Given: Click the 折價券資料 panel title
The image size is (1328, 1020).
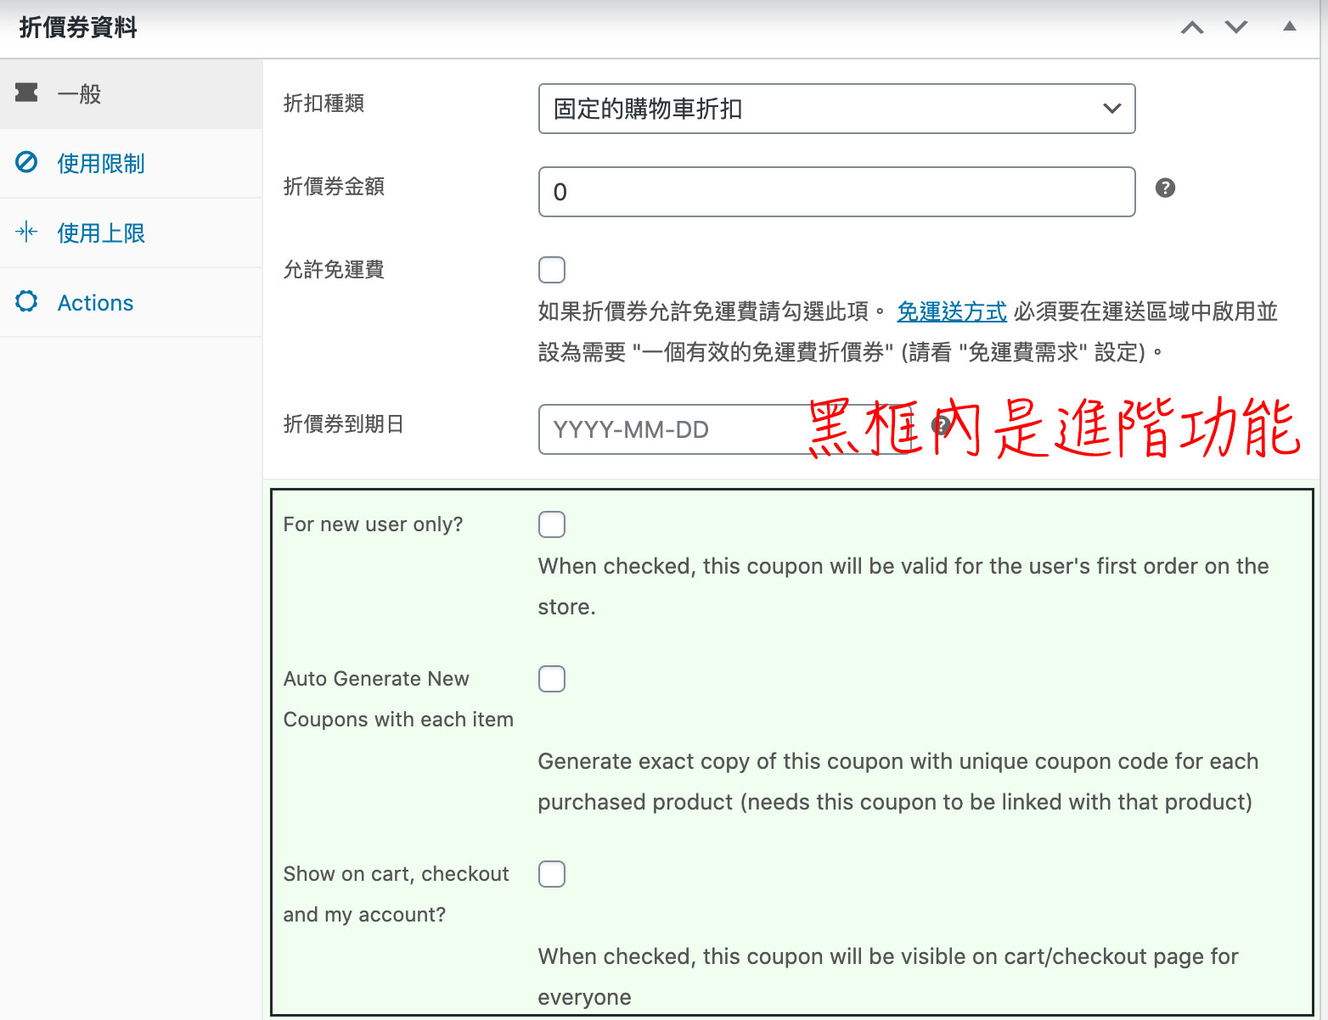Looking at the screenshot, I should point(78,27).
